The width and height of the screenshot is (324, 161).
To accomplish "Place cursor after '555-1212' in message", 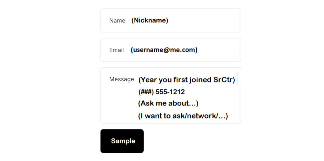I will [186, 92].
